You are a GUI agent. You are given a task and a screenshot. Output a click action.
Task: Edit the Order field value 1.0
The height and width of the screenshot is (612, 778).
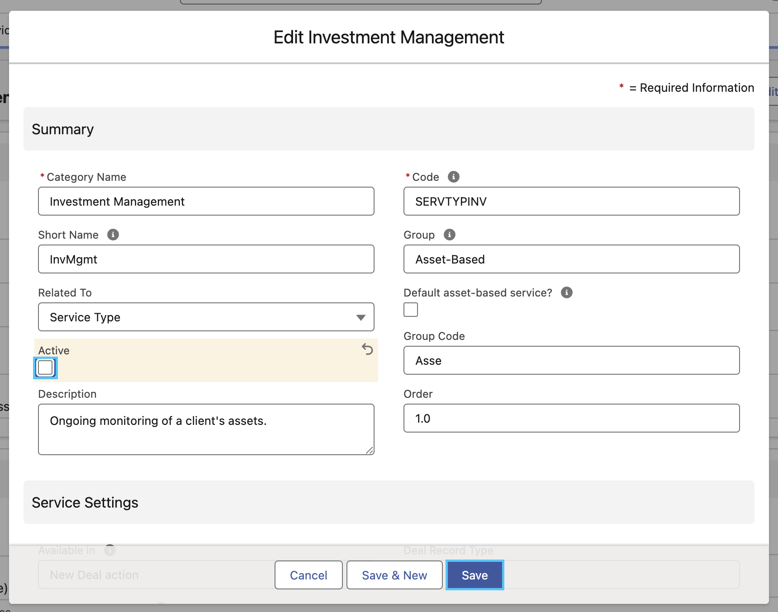click(x=572, y=418)
